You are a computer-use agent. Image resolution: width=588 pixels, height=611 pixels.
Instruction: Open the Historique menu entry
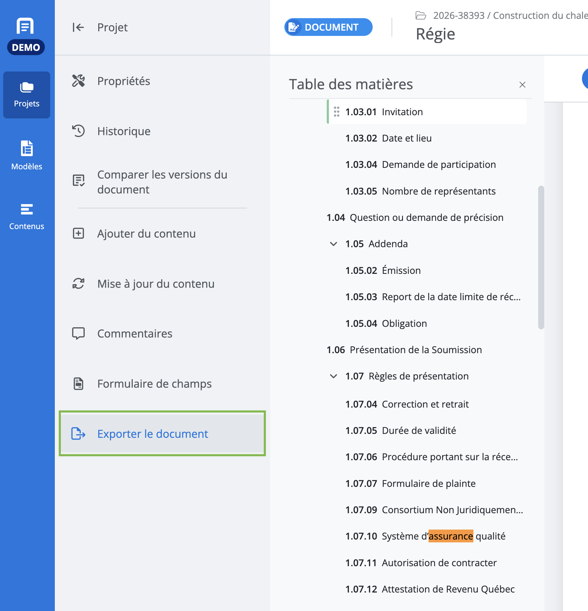click(x=162, y=131)
